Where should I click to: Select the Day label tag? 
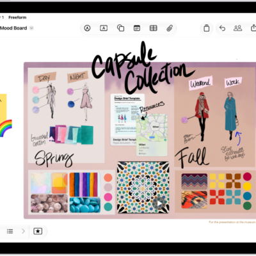click(45, 77)
